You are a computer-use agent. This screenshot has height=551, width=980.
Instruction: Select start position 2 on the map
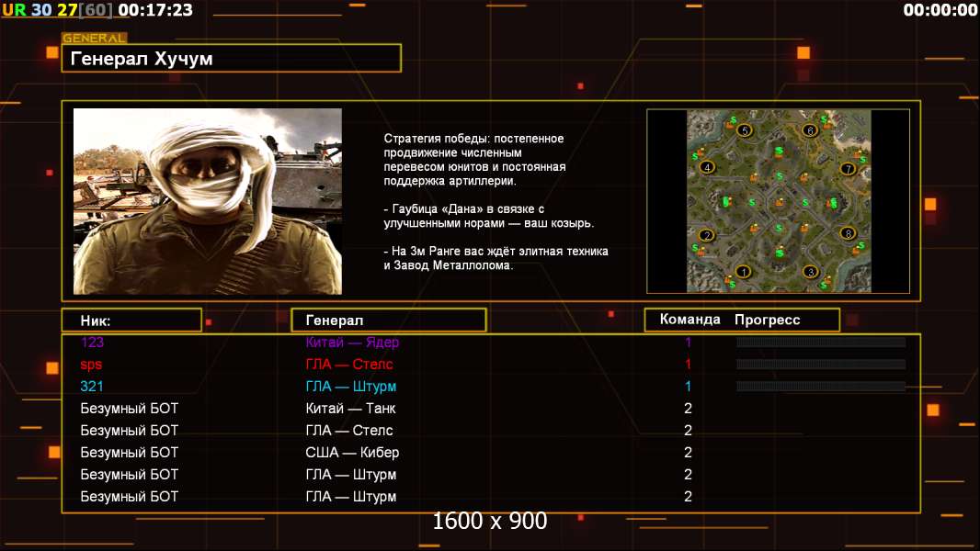pos(706,235)
